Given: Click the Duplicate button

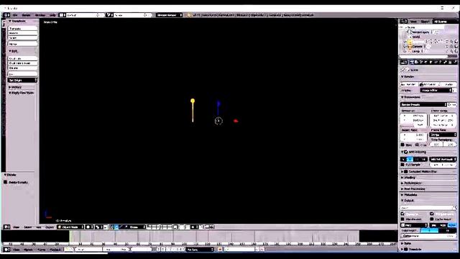Looking at the screenshot, I should [x=22, y=58].
